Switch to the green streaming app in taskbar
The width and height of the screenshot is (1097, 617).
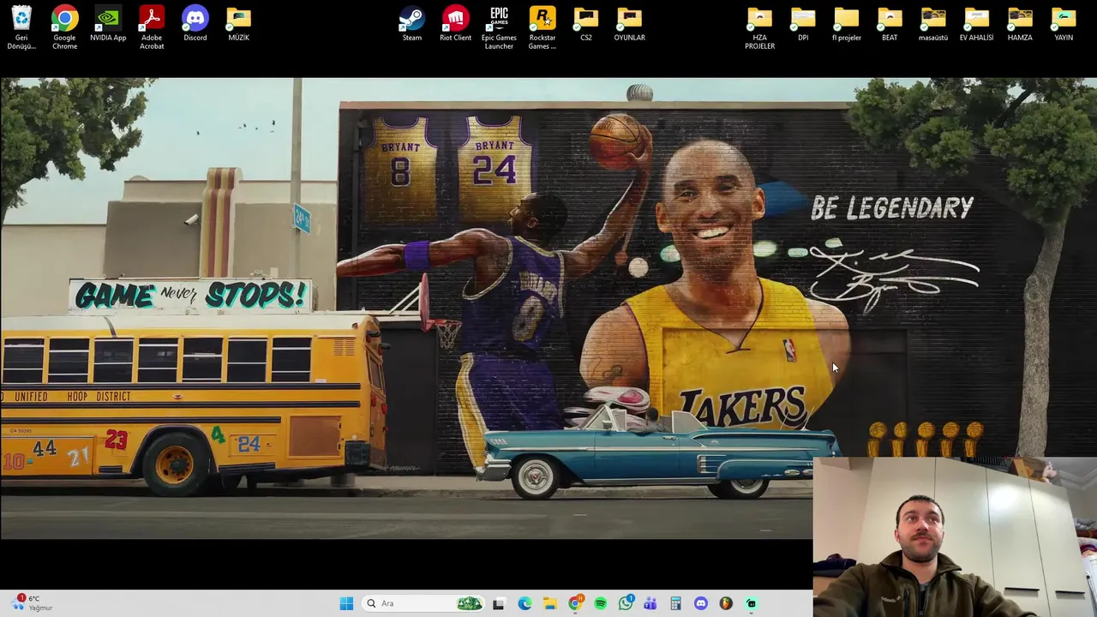point(752,603)
